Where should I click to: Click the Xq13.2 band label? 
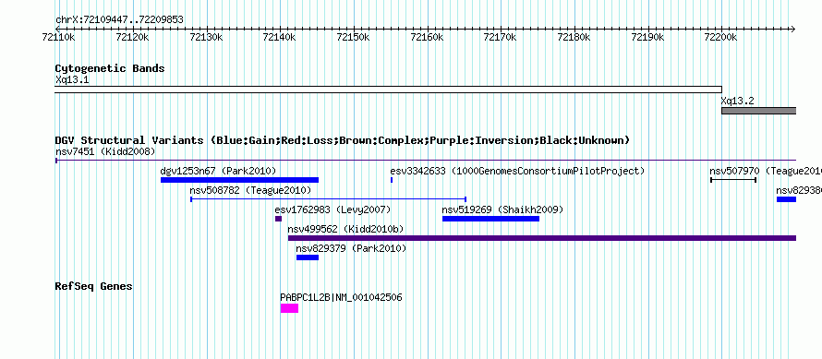[737, 101]
